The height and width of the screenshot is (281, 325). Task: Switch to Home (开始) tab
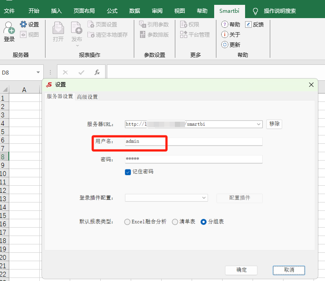click(x=34, y=11)
